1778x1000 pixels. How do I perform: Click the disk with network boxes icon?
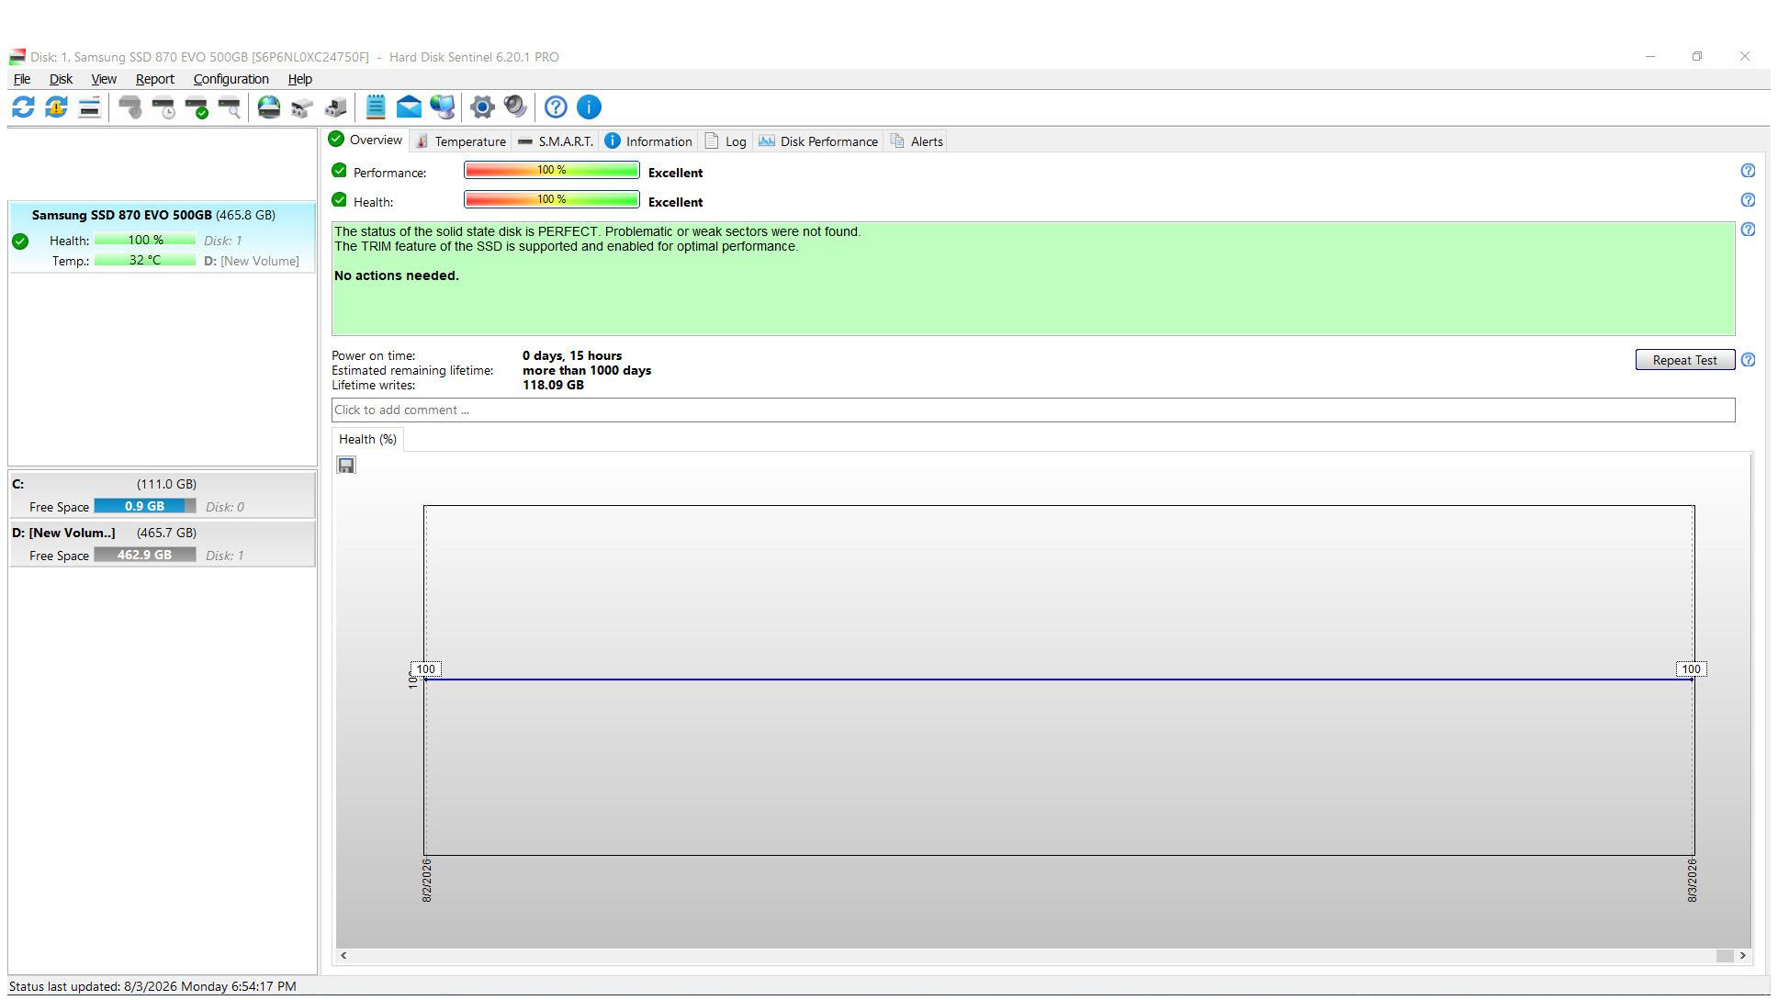(302, 107)
